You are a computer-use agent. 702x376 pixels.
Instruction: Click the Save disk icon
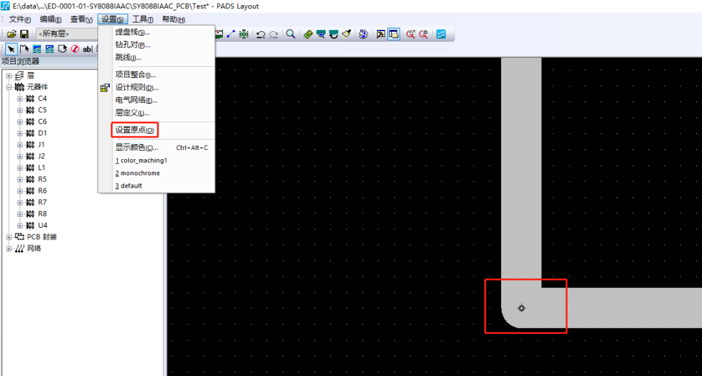(24, 34)
